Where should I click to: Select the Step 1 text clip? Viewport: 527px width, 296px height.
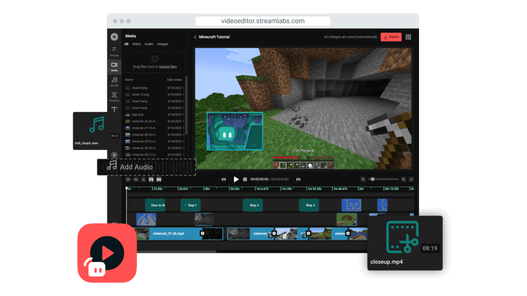click(x=190, y=205)
